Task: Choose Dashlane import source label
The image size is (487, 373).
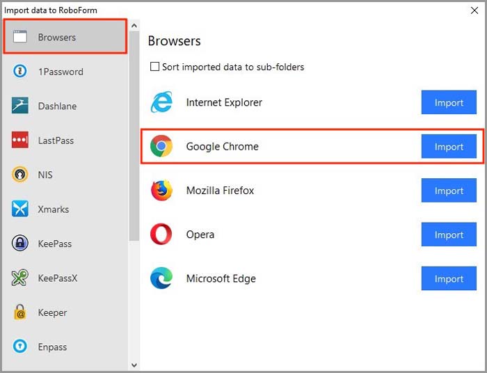Action: coord(57,106)
